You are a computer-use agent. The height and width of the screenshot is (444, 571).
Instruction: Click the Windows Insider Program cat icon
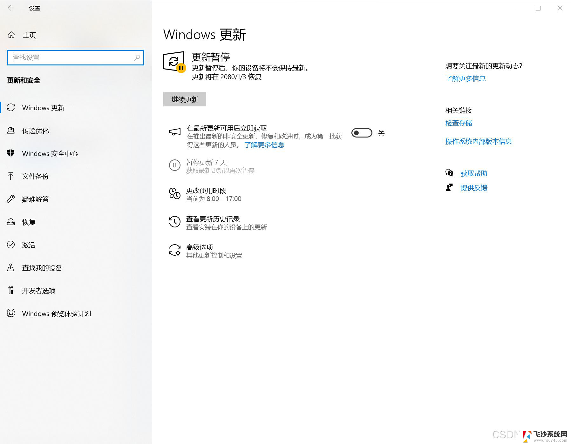point(11,313)
